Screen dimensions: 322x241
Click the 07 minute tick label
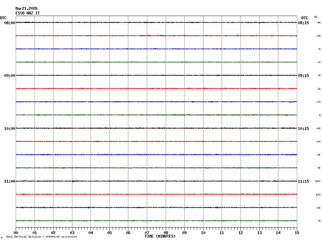click(x=147, y=233)
